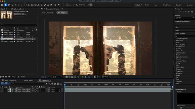This screenshot has height=109, width=195.
Task: Switch to the Review workspace
Action: [x=147, y=5]
